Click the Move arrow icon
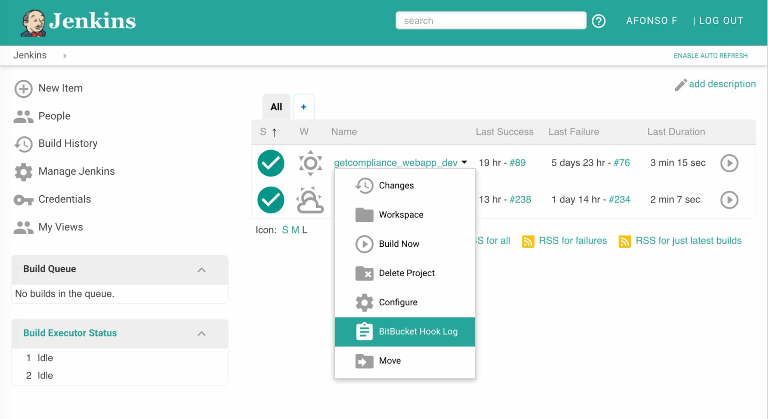768x419 pixels. (364, 360)
